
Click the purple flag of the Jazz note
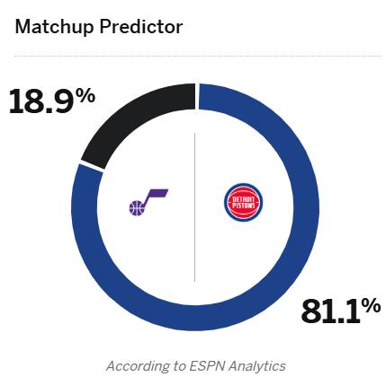(x=157, y=193)
